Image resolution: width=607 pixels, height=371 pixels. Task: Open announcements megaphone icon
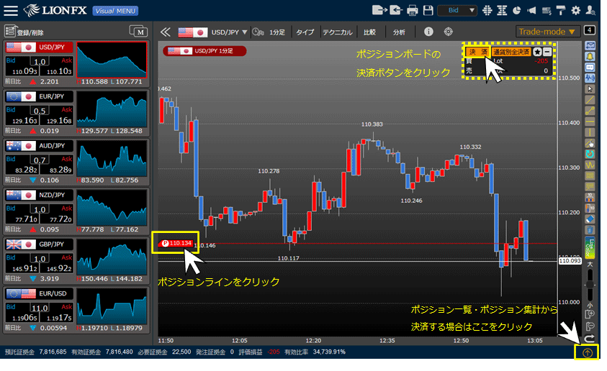click(531, 11)
